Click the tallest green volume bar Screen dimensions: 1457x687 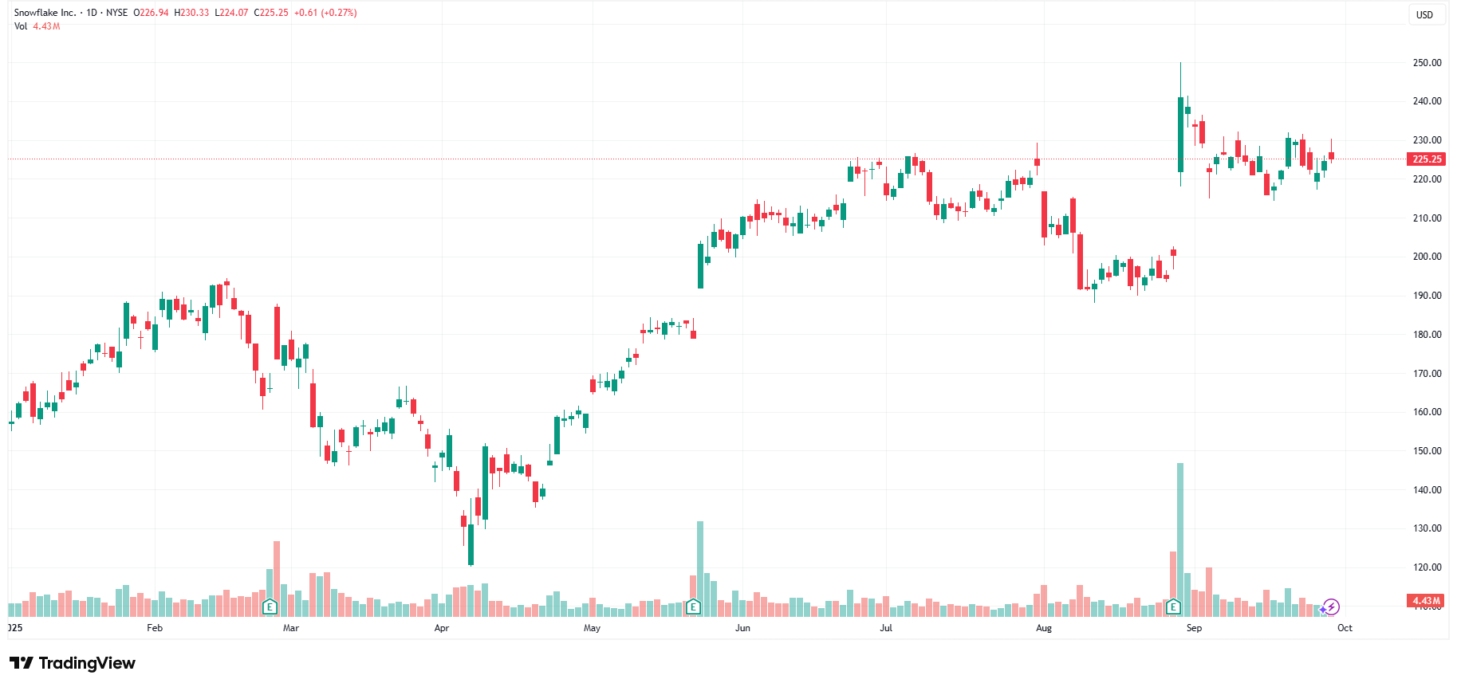[1180, 539]
